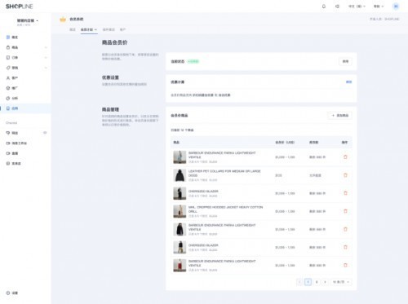408x304 pixels.
Task: Delete the first BARBOUR ENDURANCE PARKA row
Action: pos(345,157)
